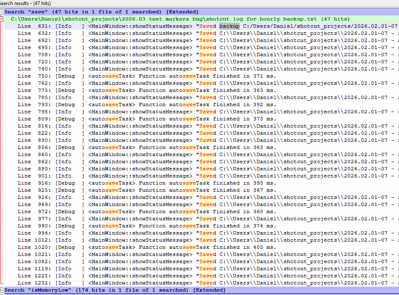Select the Line 990 autosaveTask 374 ms result
399x295 pixels.
[168, 226]
